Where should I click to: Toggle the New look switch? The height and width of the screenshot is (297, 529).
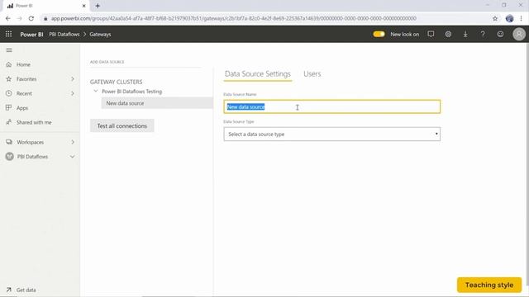coord(379,34)
